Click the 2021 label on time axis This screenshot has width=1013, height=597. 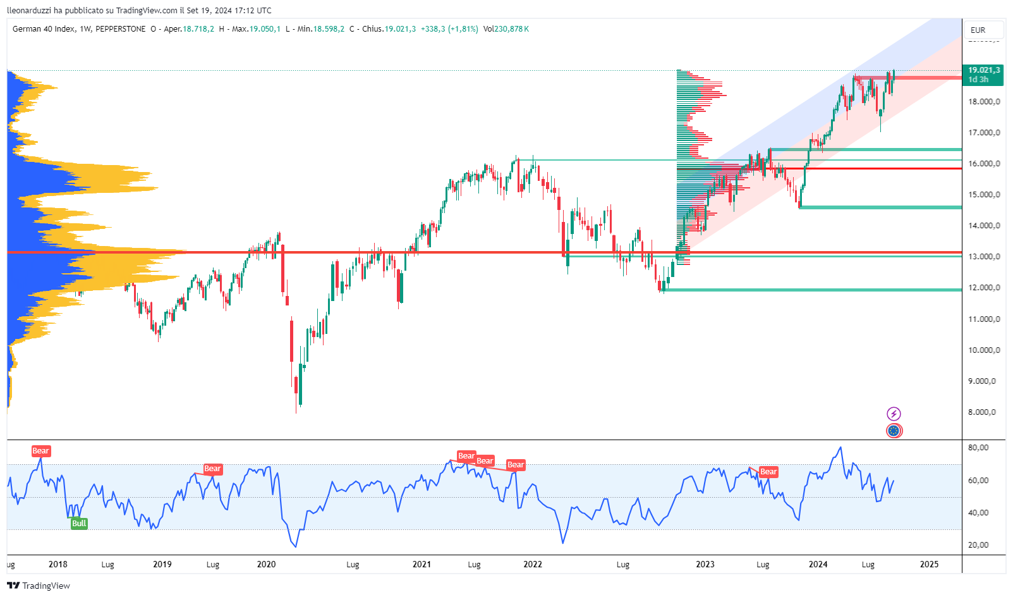pos(422,565)
